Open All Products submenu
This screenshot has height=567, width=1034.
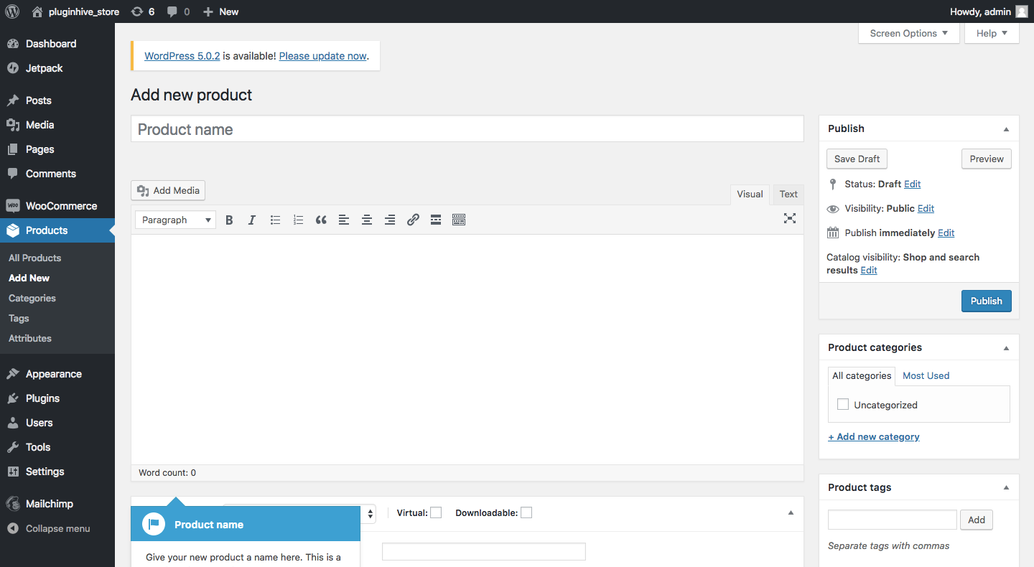(34, 258)
